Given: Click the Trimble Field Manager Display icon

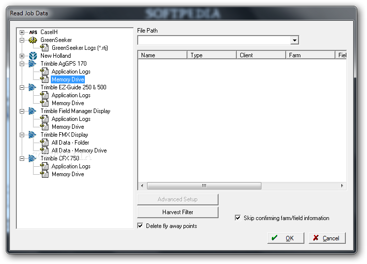Looking at the screenshot, I should point(32,111).
